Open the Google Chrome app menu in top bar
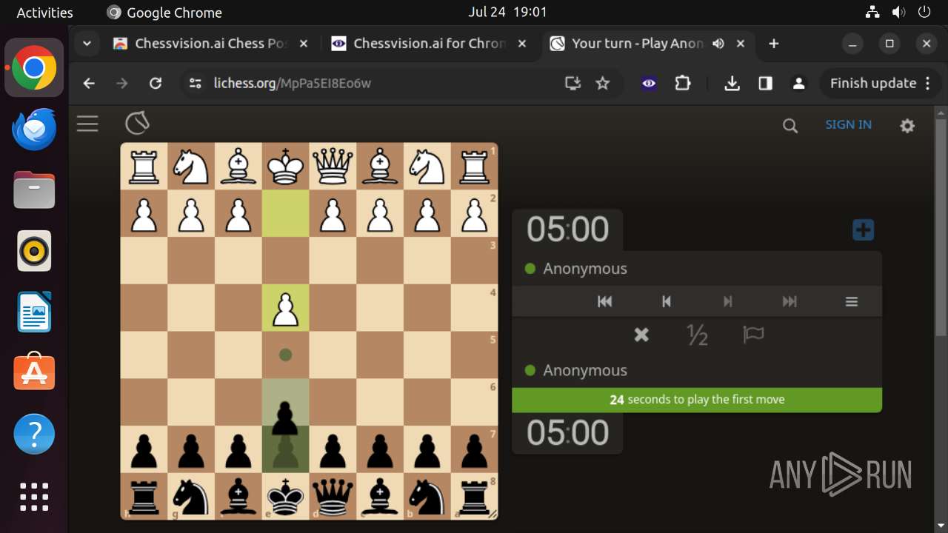948x533 pixels. (x=164, y=13)
